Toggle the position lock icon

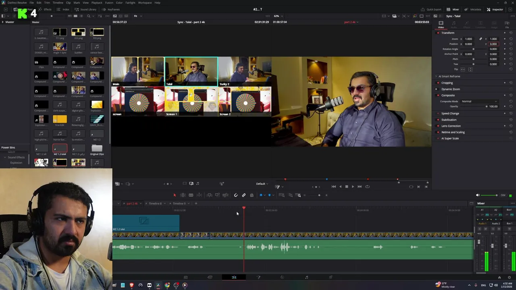pyautogui.click(x=252, y=195)
